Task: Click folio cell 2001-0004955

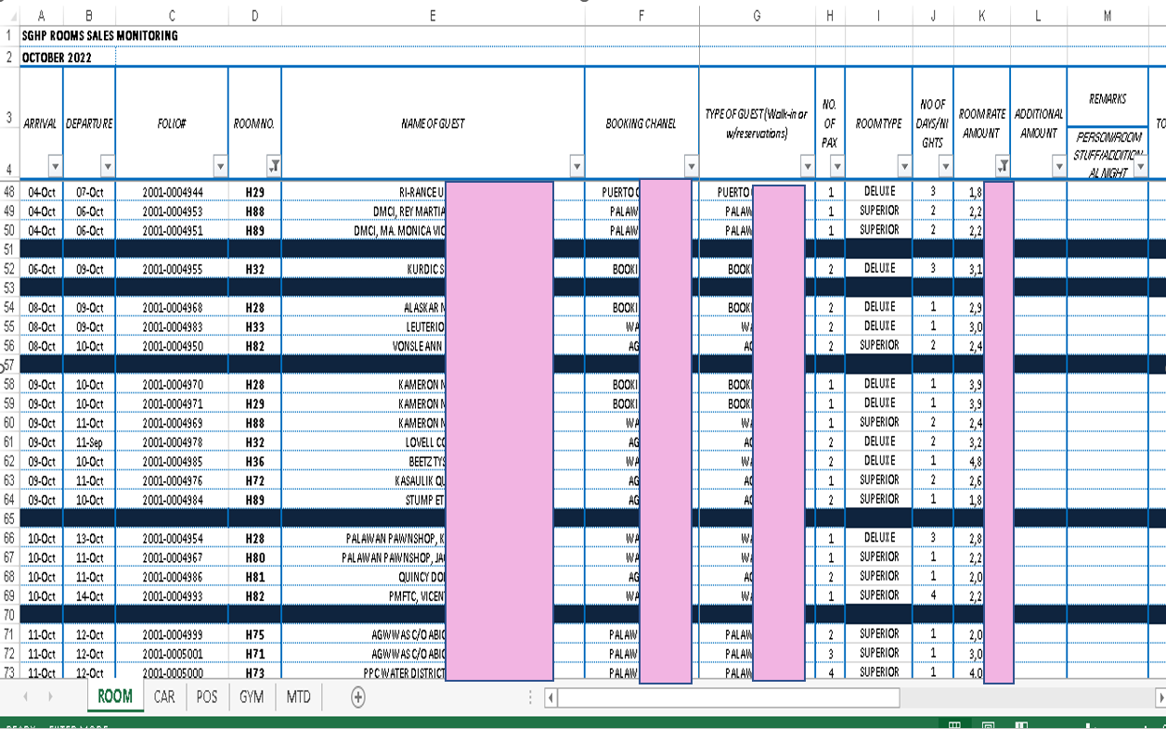Action: (x=172, y=270)
